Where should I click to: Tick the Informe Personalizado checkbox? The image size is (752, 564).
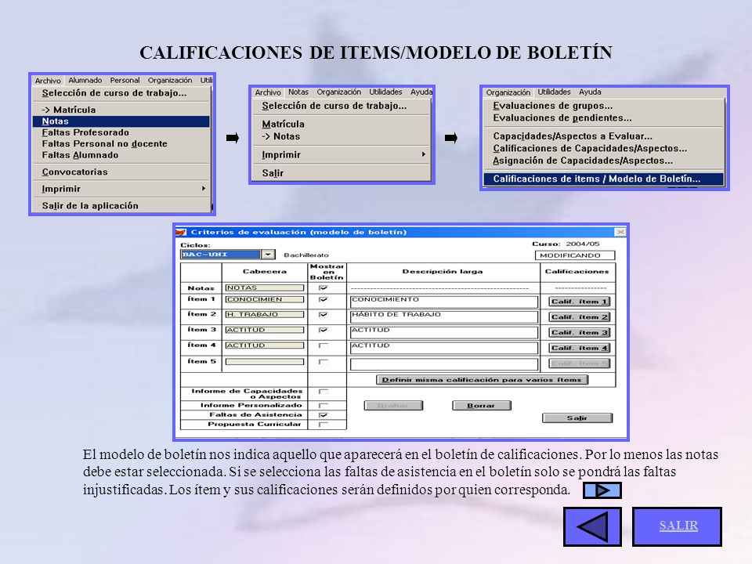[324, 405]
